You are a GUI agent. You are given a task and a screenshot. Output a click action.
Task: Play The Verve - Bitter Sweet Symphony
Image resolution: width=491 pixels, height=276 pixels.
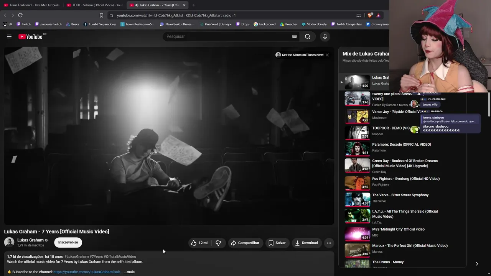[358, 200]
